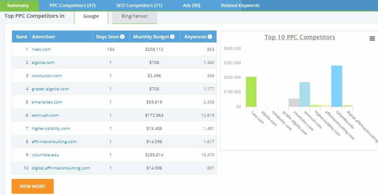Open the SEO Competitors (11) tab
The width and height of the screenshot is (378, 195).
point(139,5)
